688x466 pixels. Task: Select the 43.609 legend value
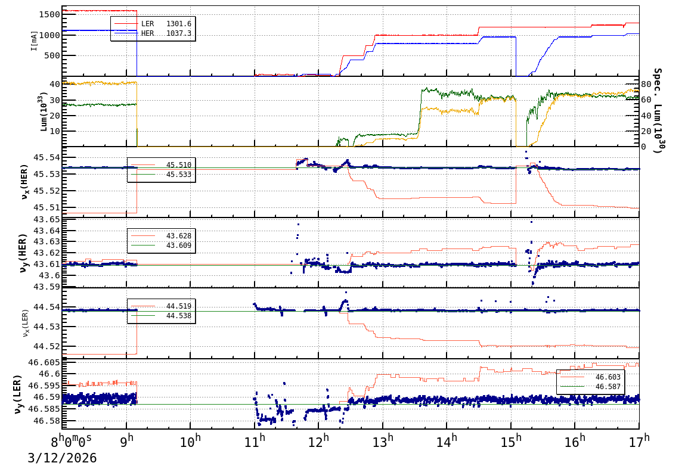pyautogui.click(x=179, y=246)
